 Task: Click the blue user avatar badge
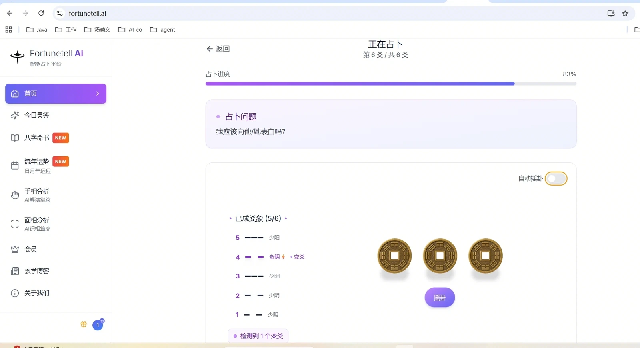pos(98,325)
